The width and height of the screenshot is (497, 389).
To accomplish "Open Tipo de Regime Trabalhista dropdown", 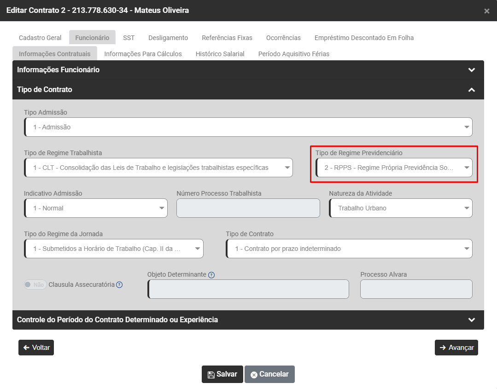I will click(x=158, y=168).
